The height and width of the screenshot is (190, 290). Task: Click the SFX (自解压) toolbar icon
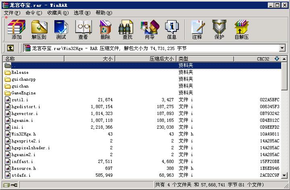coord(241,30)
